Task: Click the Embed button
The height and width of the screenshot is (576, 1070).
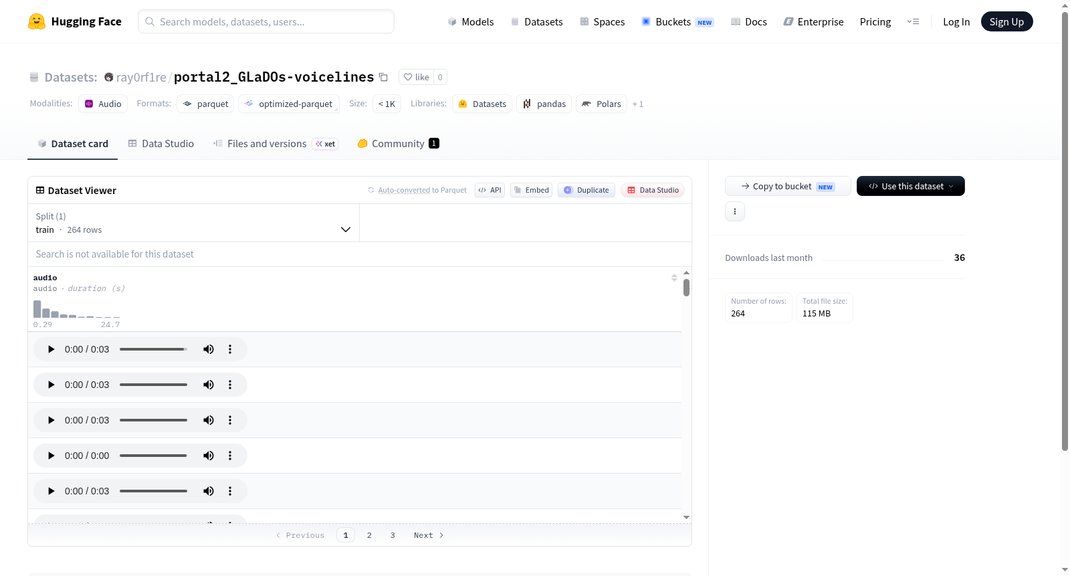Action: click(x=532, y=190)
